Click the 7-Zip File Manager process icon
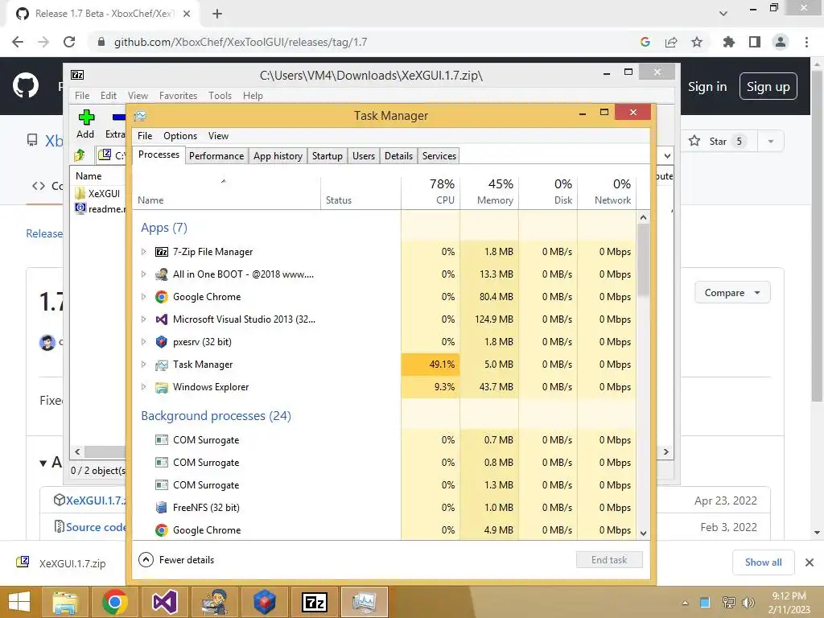The image size is (824, 618). click(161, 252)
